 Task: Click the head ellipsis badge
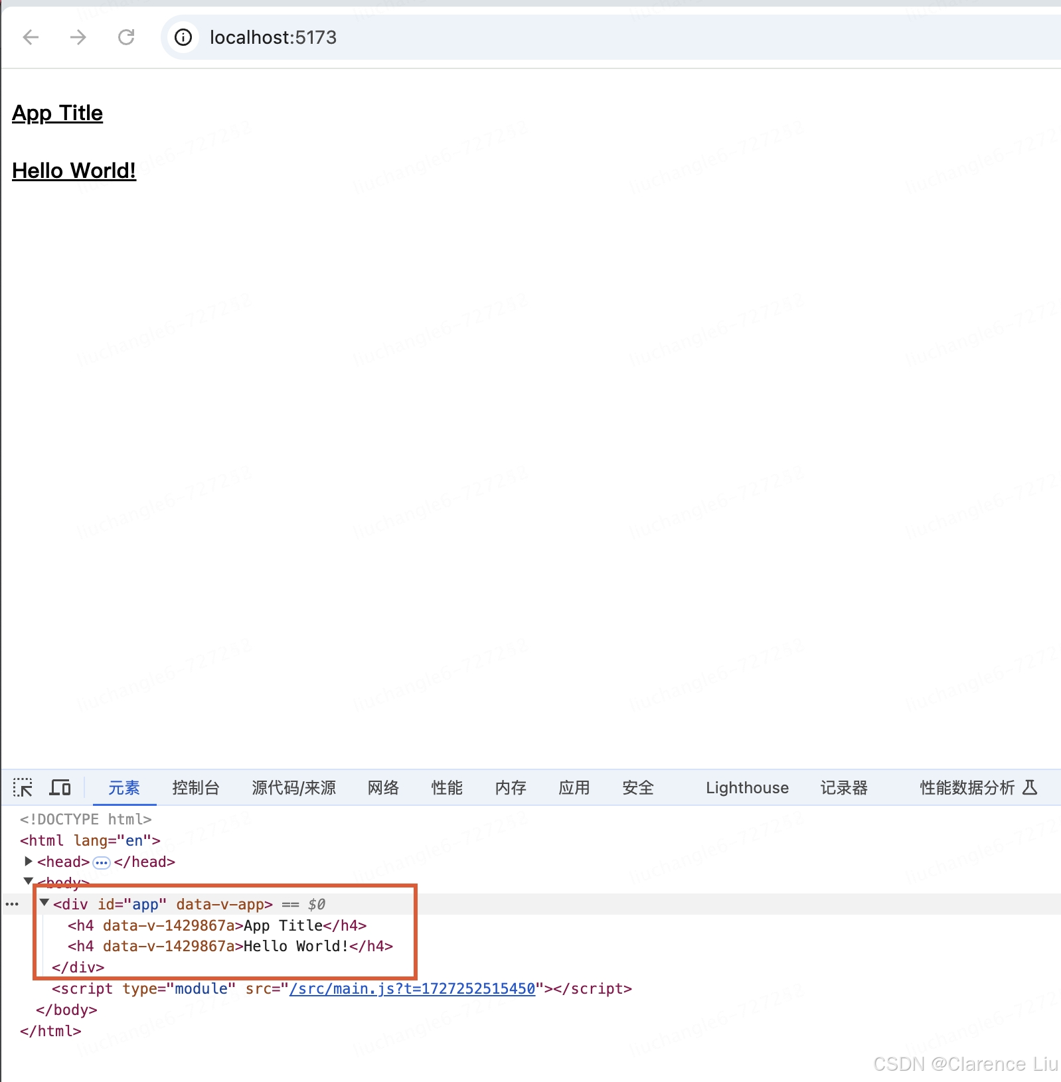[102, 862]
